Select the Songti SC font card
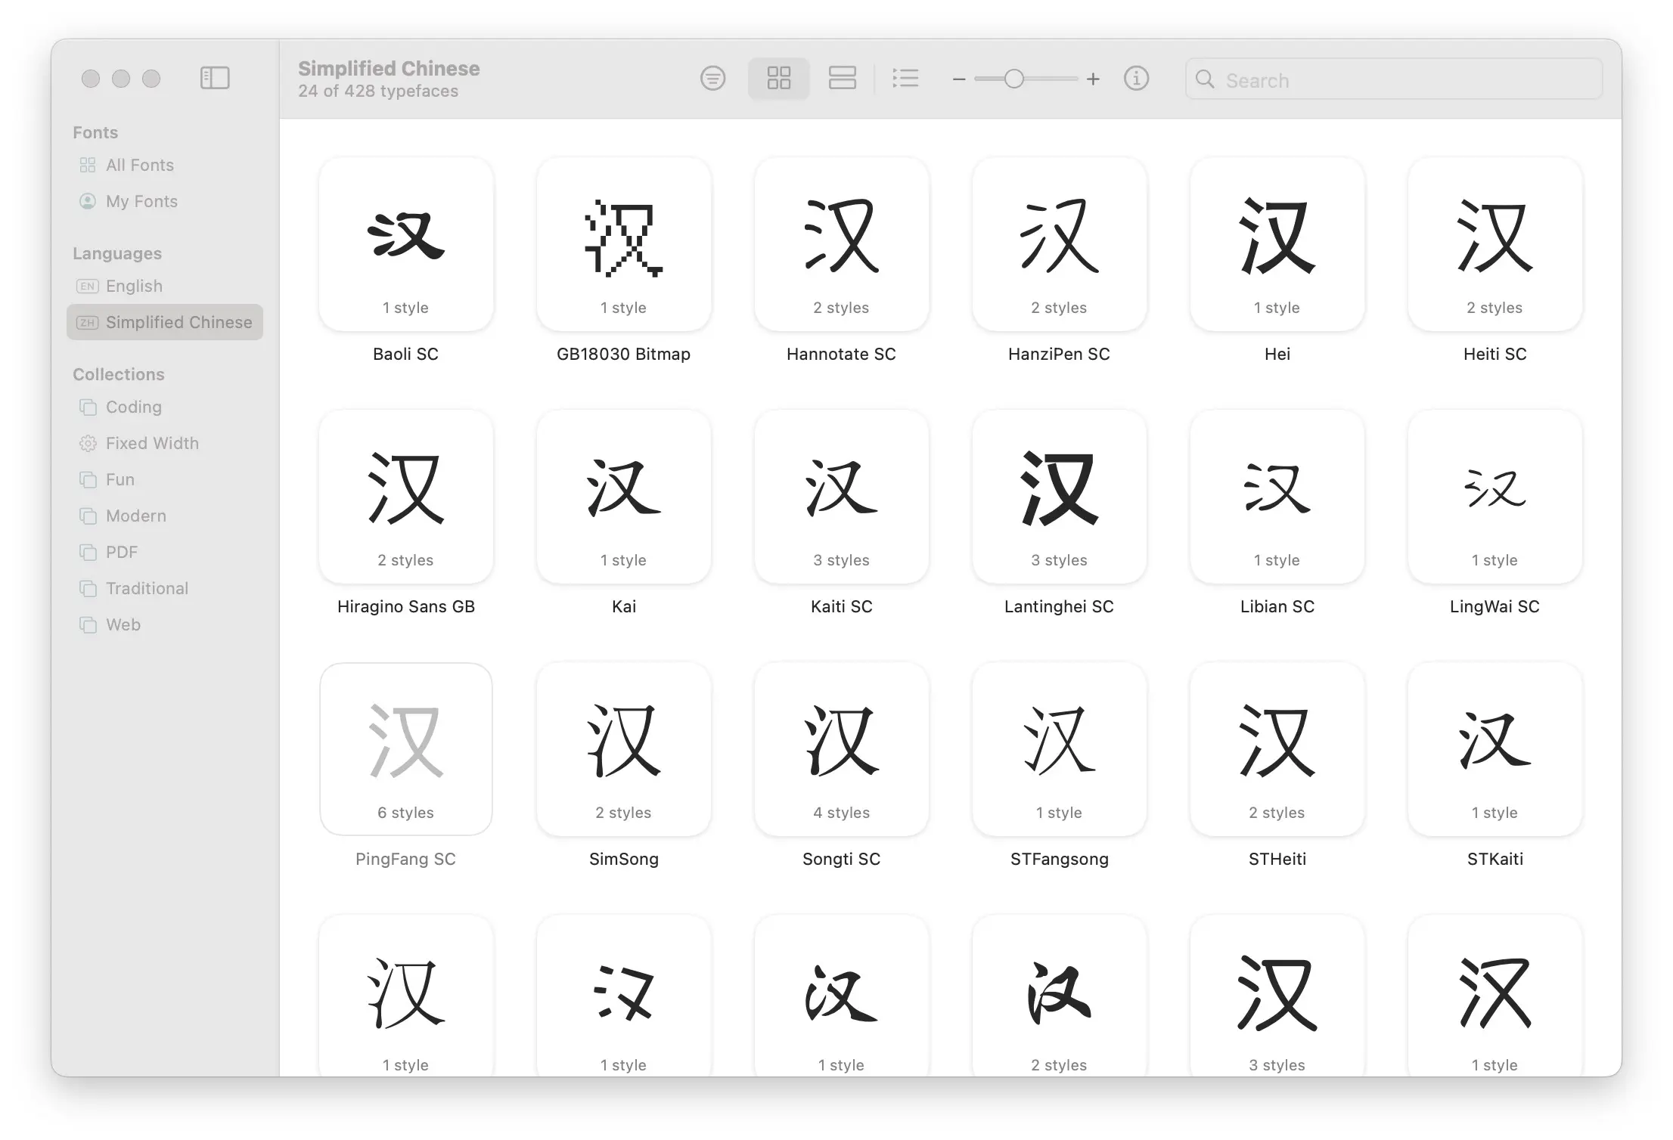This screenshot has width=1673, height=1140. [x=842, y=749]
